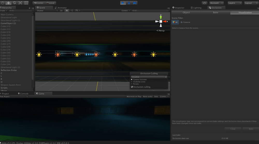Click the Pause button
259x144 pixels.
coord(129,3)
